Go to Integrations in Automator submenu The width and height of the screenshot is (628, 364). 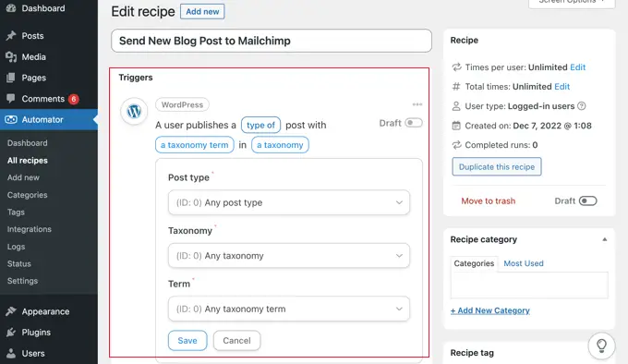point(30,229)
